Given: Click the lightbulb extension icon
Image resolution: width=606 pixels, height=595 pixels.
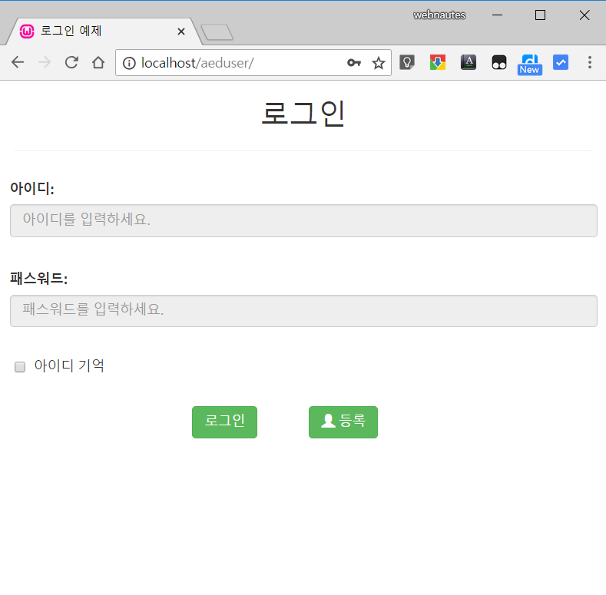Looking at the screenshot, I should (407, 62).
